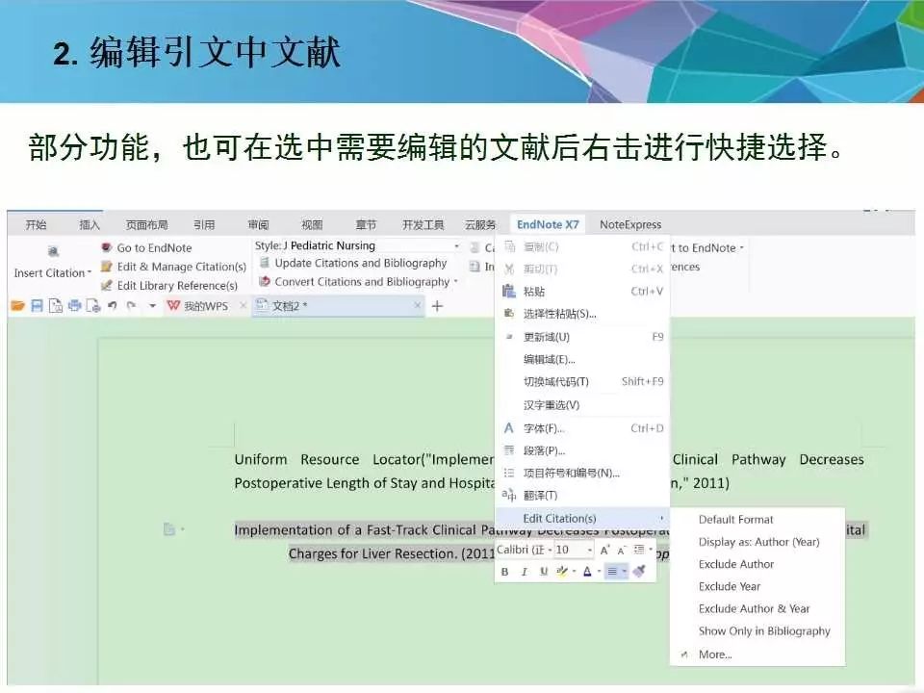Click the print preview icon
Screen dimensions: 924x693
click(93, 305)
